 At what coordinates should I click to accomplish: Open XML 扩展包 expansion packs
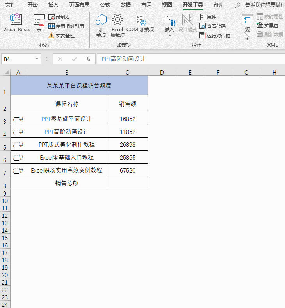[x=267, y=25]
